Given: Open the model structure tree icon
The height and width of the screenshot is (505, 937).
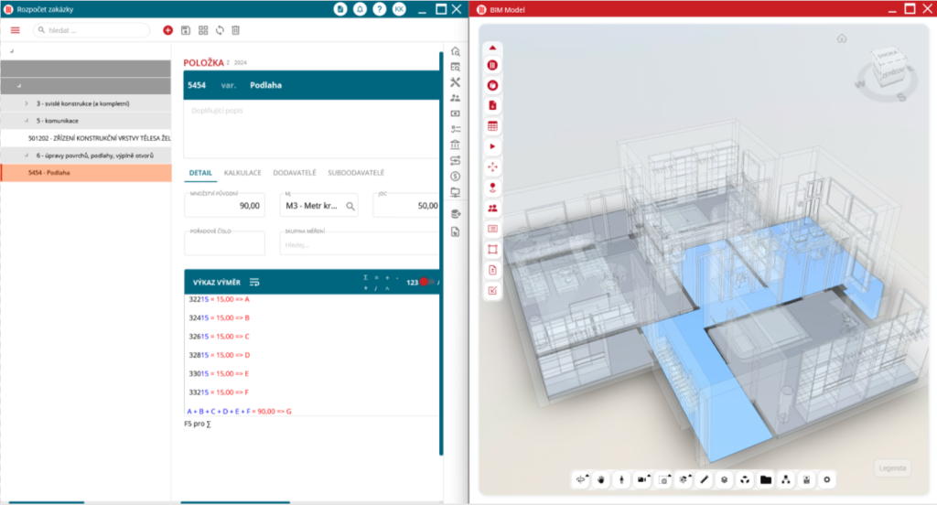Looking at the screenshot, I should (x=786, y=479).
